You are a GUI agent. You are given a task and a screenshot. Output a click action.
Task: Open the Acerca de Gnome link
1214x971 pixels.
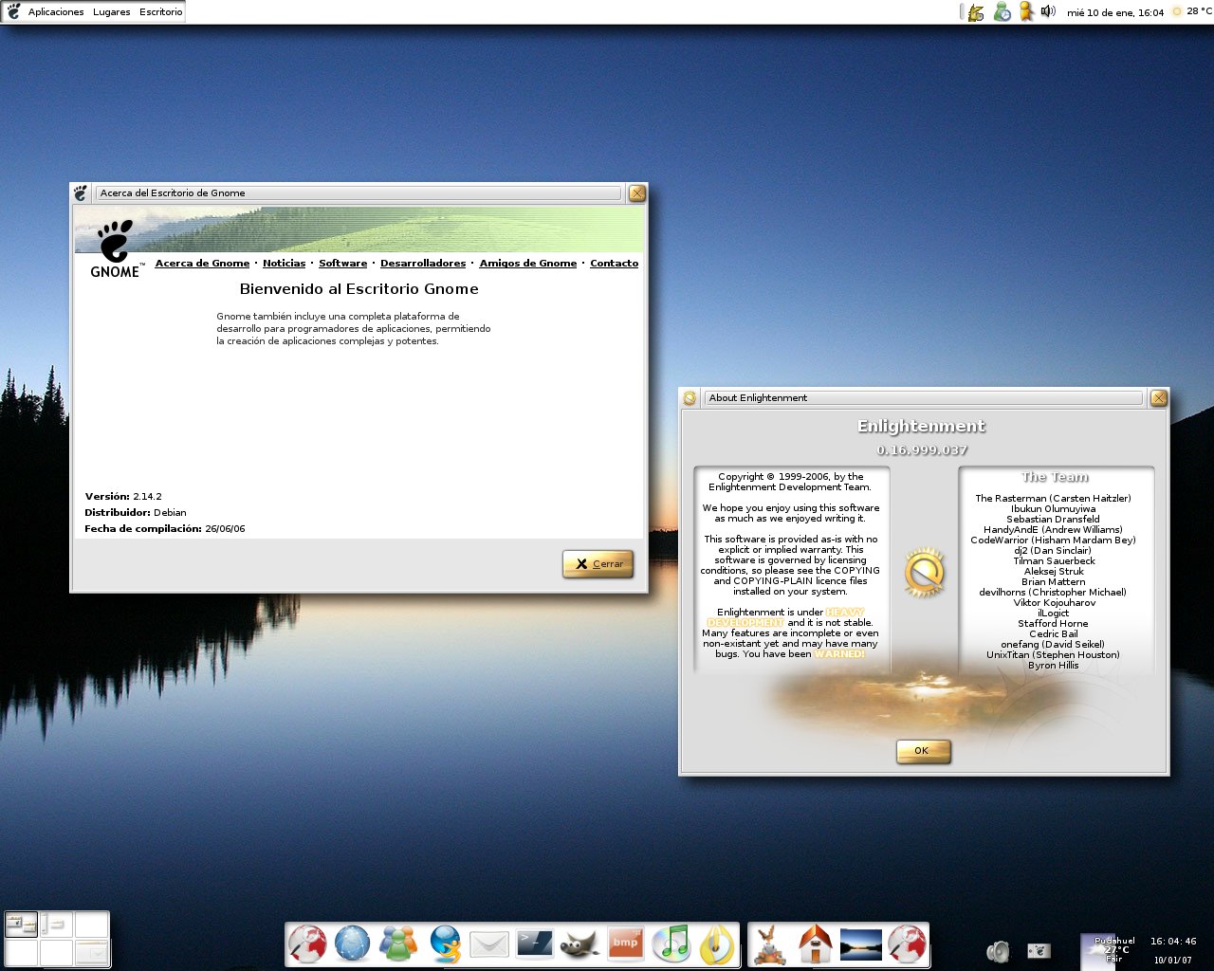pyautogui.click(x=202, y=264)
